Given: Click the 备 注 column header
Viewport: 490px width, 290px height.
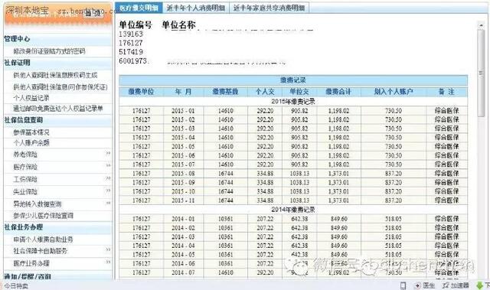Looking at the screenshot, I should coord(446,92).
